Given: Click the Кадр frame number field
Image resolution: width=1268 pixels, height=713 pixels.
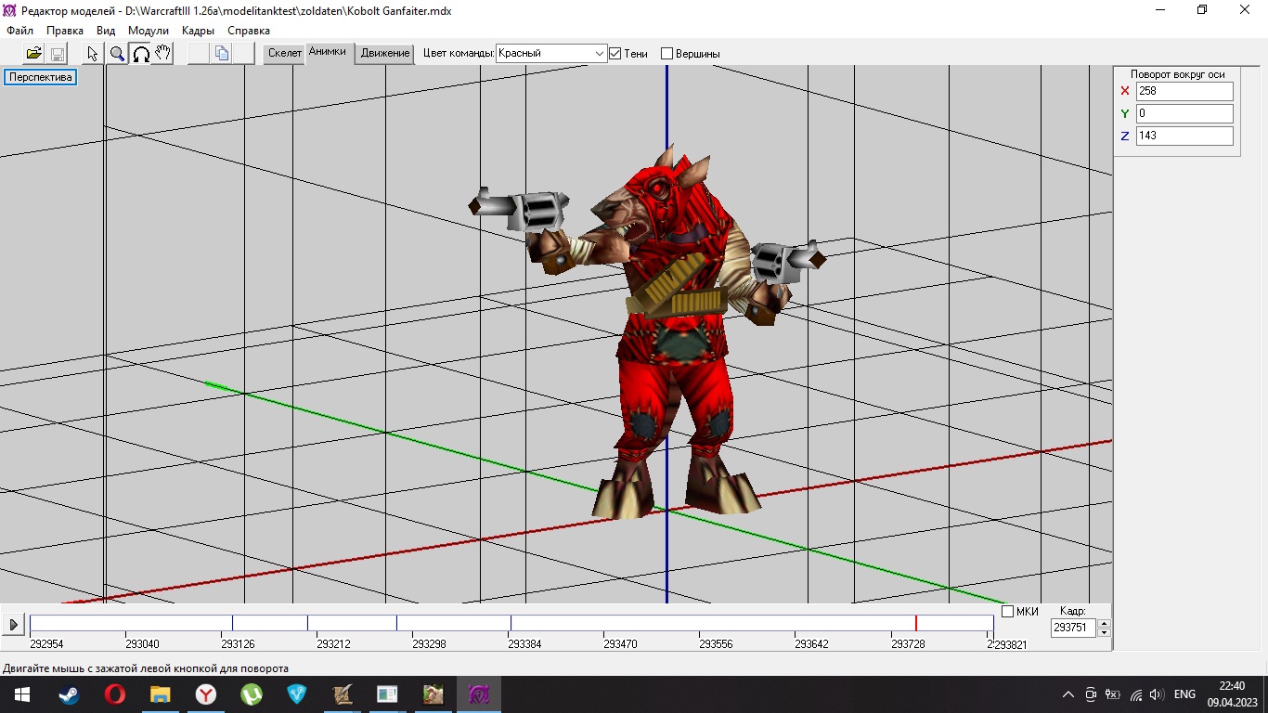Looking at the screenshot, I should point(1073,628).
